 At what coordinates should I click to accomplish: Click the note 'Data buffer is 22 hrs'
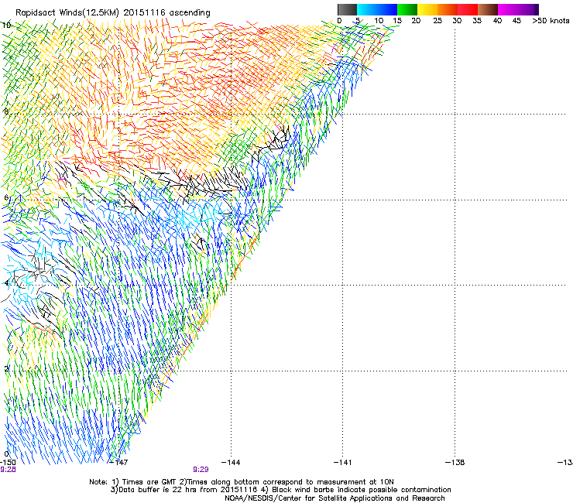[x=159, y=490]
